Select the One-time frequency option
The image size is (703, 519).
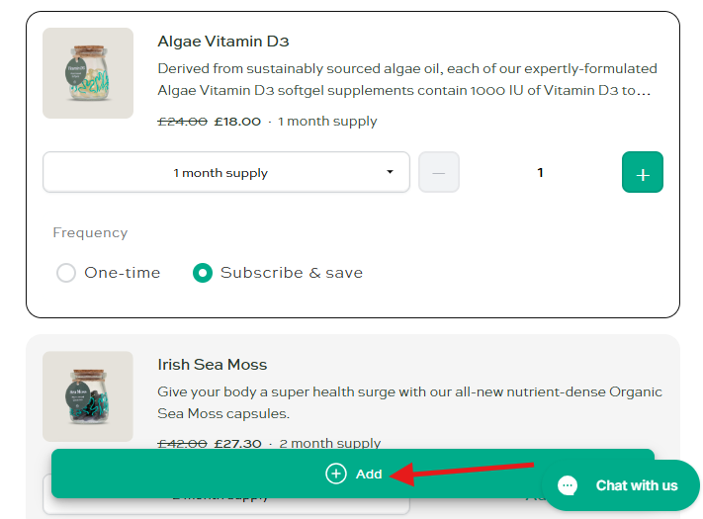[66, 273]
